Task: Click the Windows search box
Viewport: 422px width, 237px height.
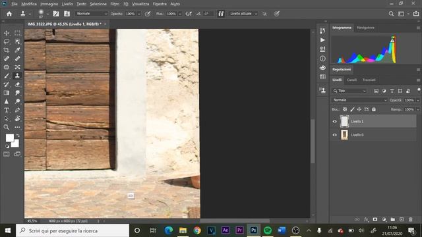Action: (73, 230)
